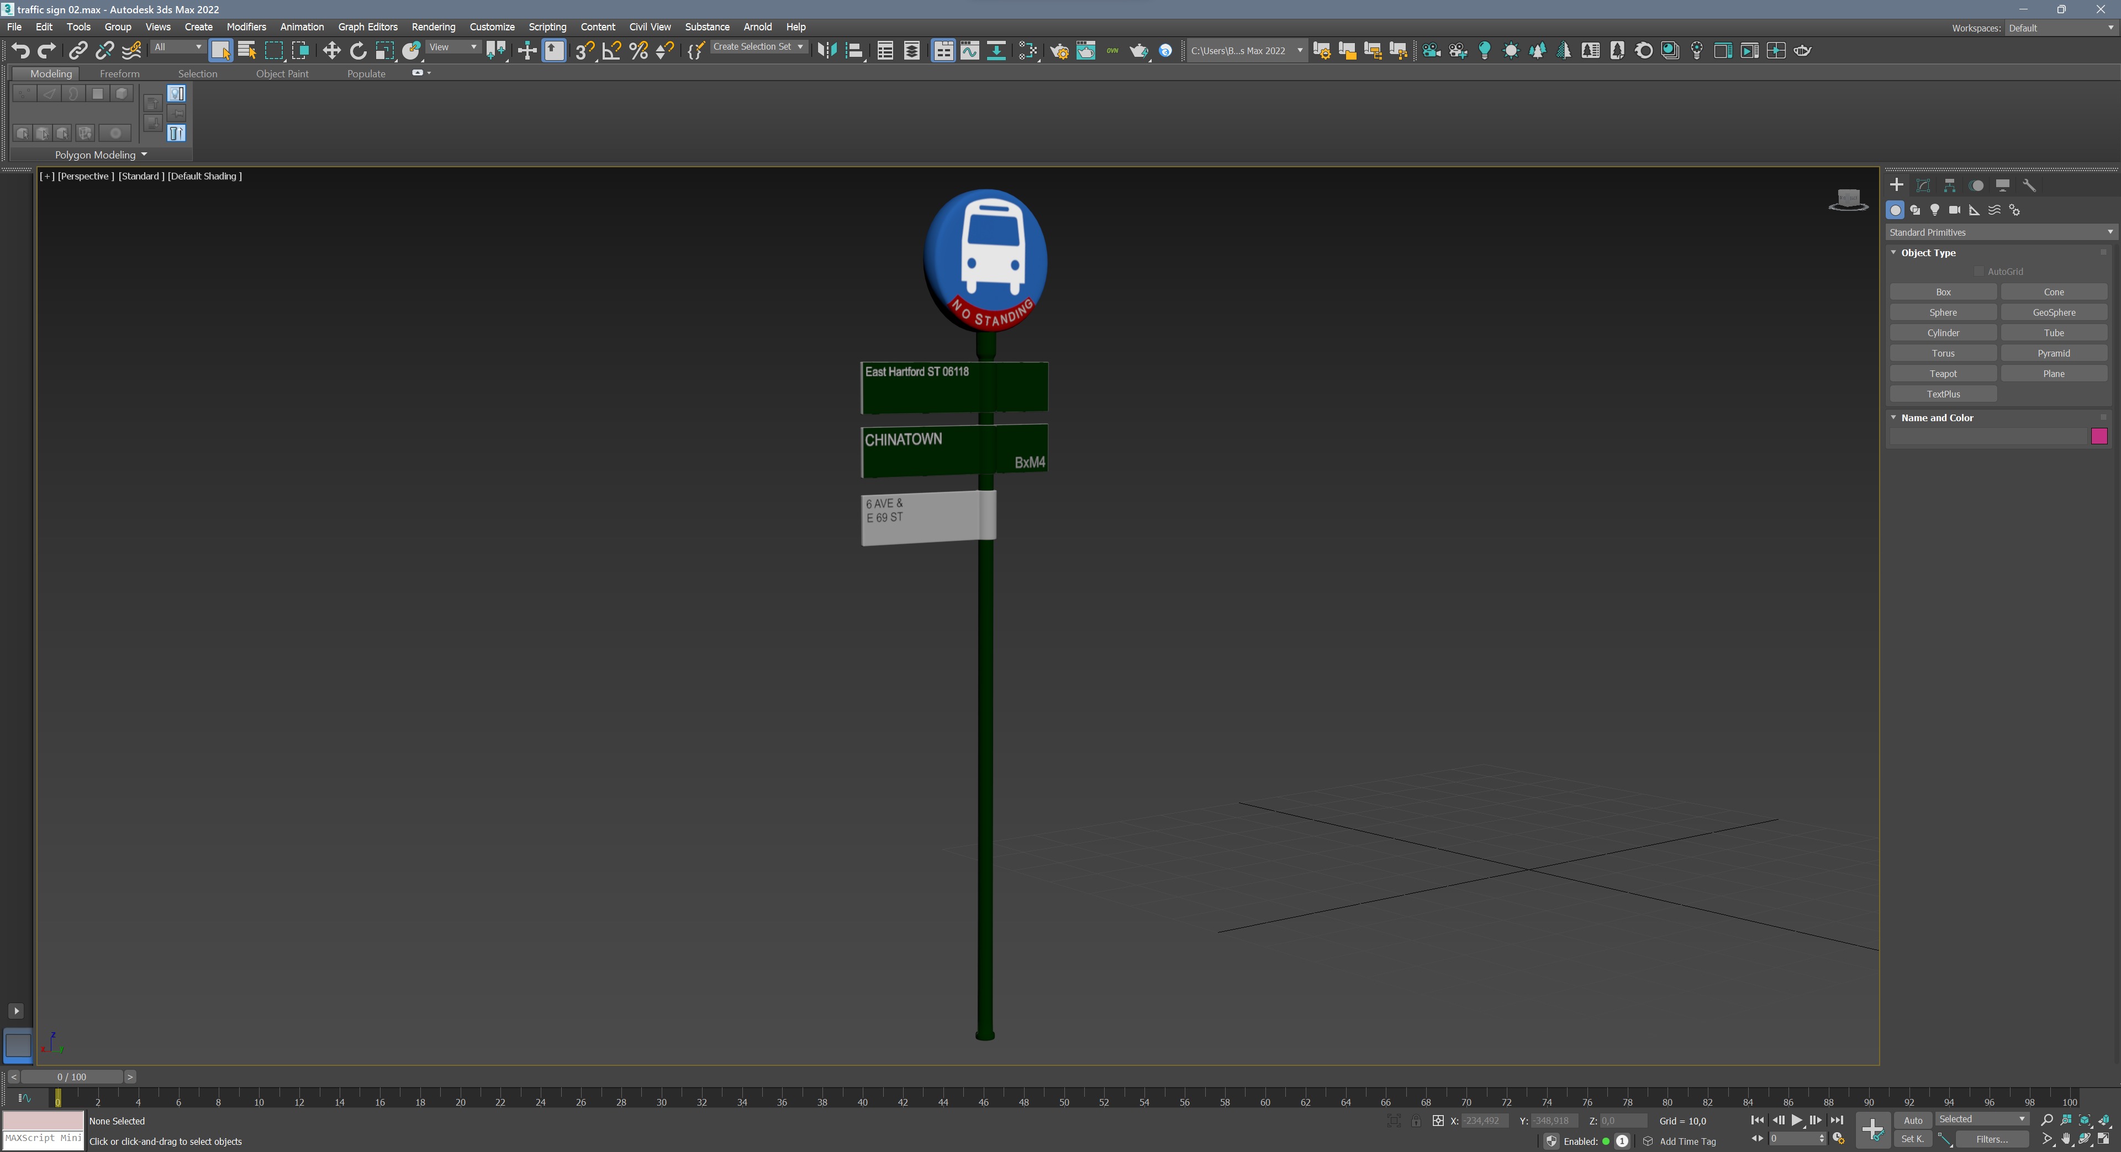Switch to the Modify panel tab
Viewport: 2121px width, 1152px height.
1923,185
